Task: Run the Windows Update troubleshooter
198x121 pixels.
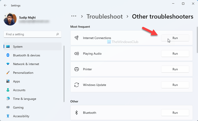Action: point(175,85)
